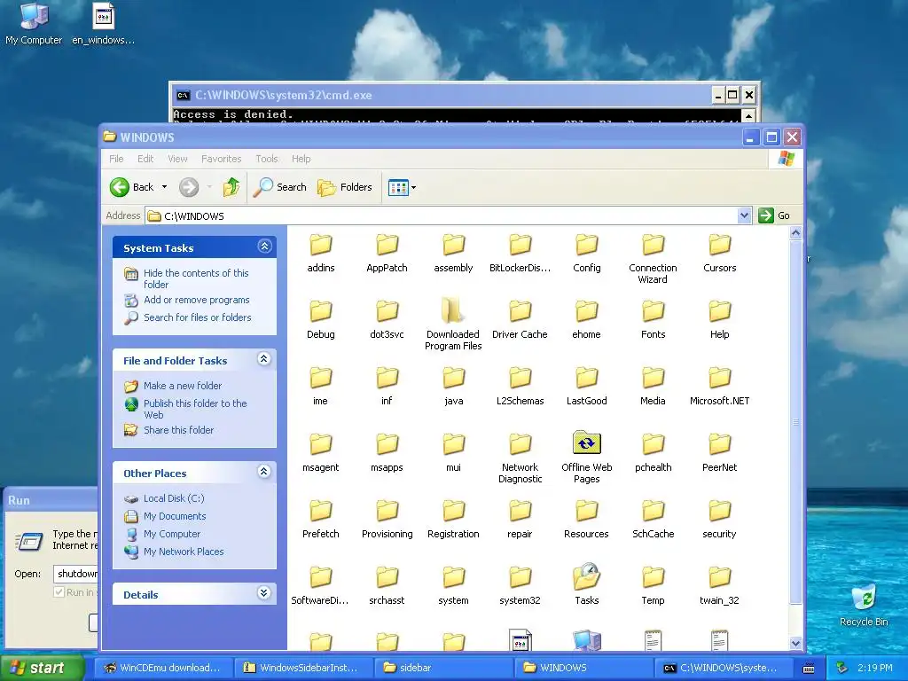The image size is (908, 681).
Task: Go up one folder level
Action: point(231,187)
